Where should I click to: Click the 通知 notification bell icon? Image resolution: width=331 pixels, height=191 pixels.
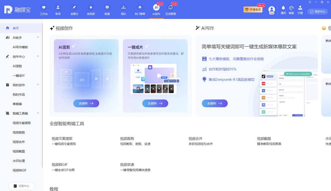point(283,8)
